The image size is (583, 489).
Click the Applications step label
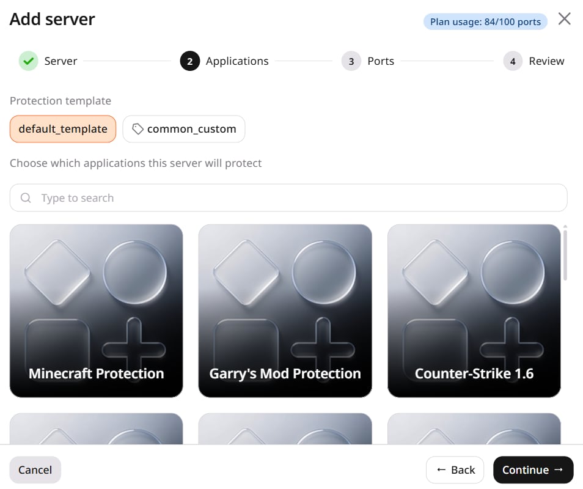237,61
